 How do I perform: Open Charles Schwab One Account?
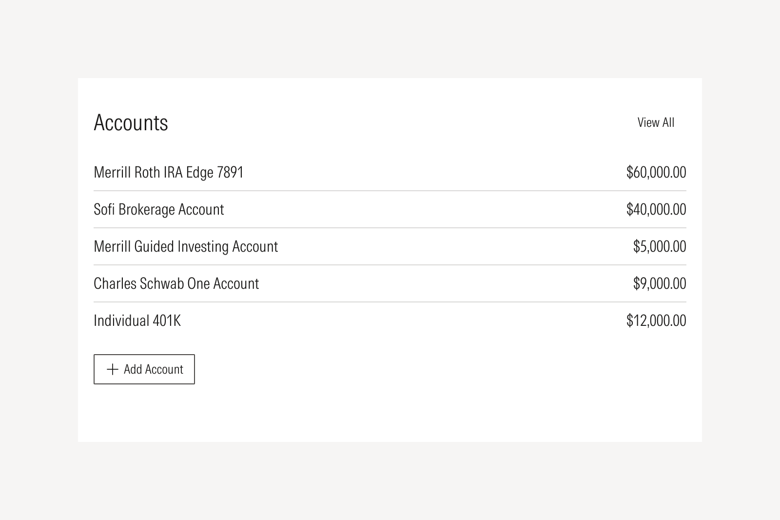[x=176, y=283]
